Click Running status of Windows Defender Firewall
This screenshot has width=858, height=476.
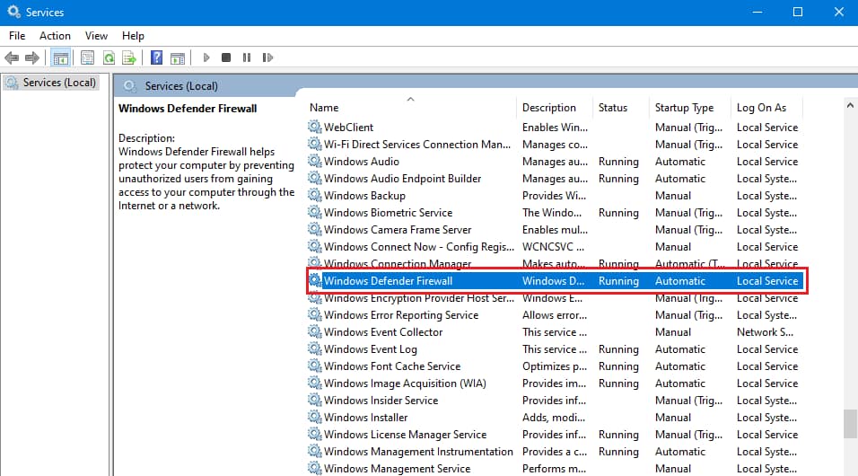click(618, 281)
